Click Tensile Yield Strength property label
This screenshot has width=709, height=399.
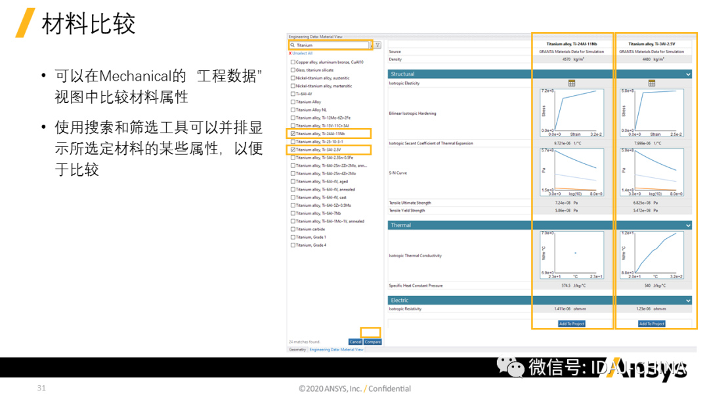pos(407,211)
